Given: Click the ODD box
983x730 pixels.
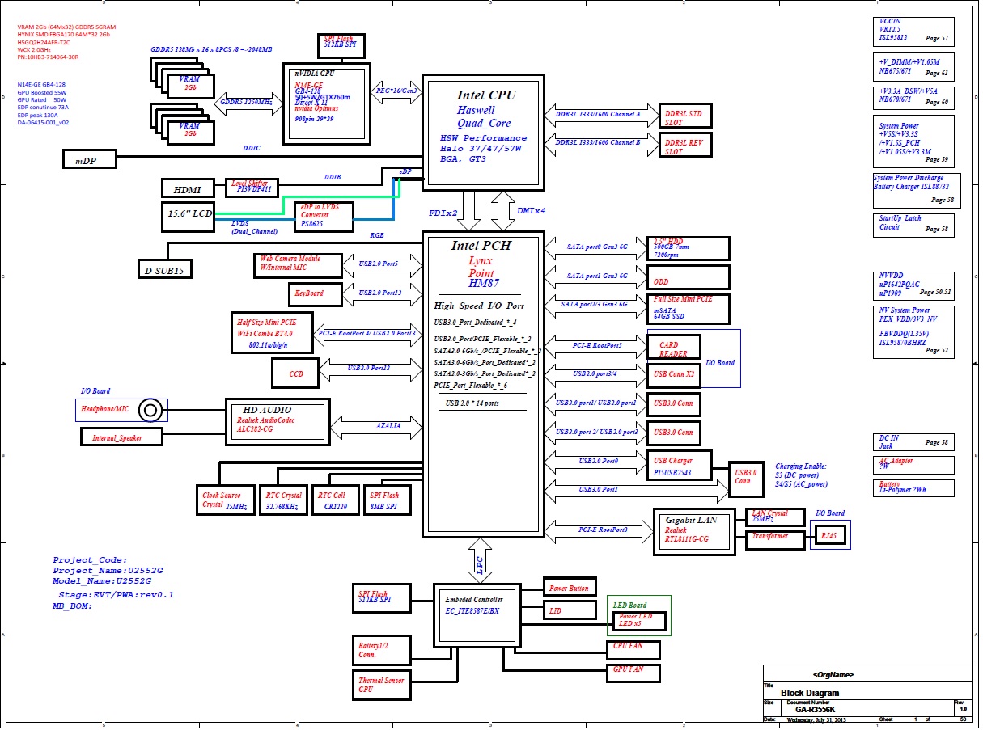Looking at the screenshot, I should pyautogui.click(x=689, y=277).
